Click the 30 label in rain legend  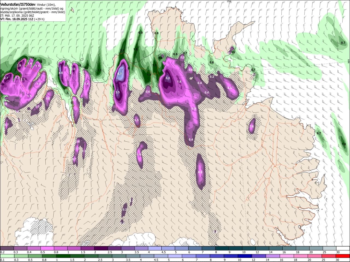[x=337, y=260]
